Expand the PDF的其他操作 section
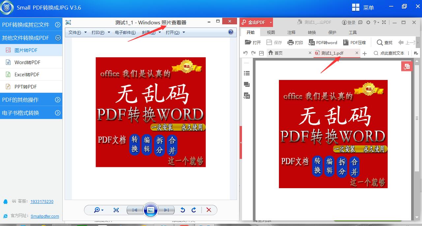The width and height of the screenshot is (422, 226). coord(31,100)
